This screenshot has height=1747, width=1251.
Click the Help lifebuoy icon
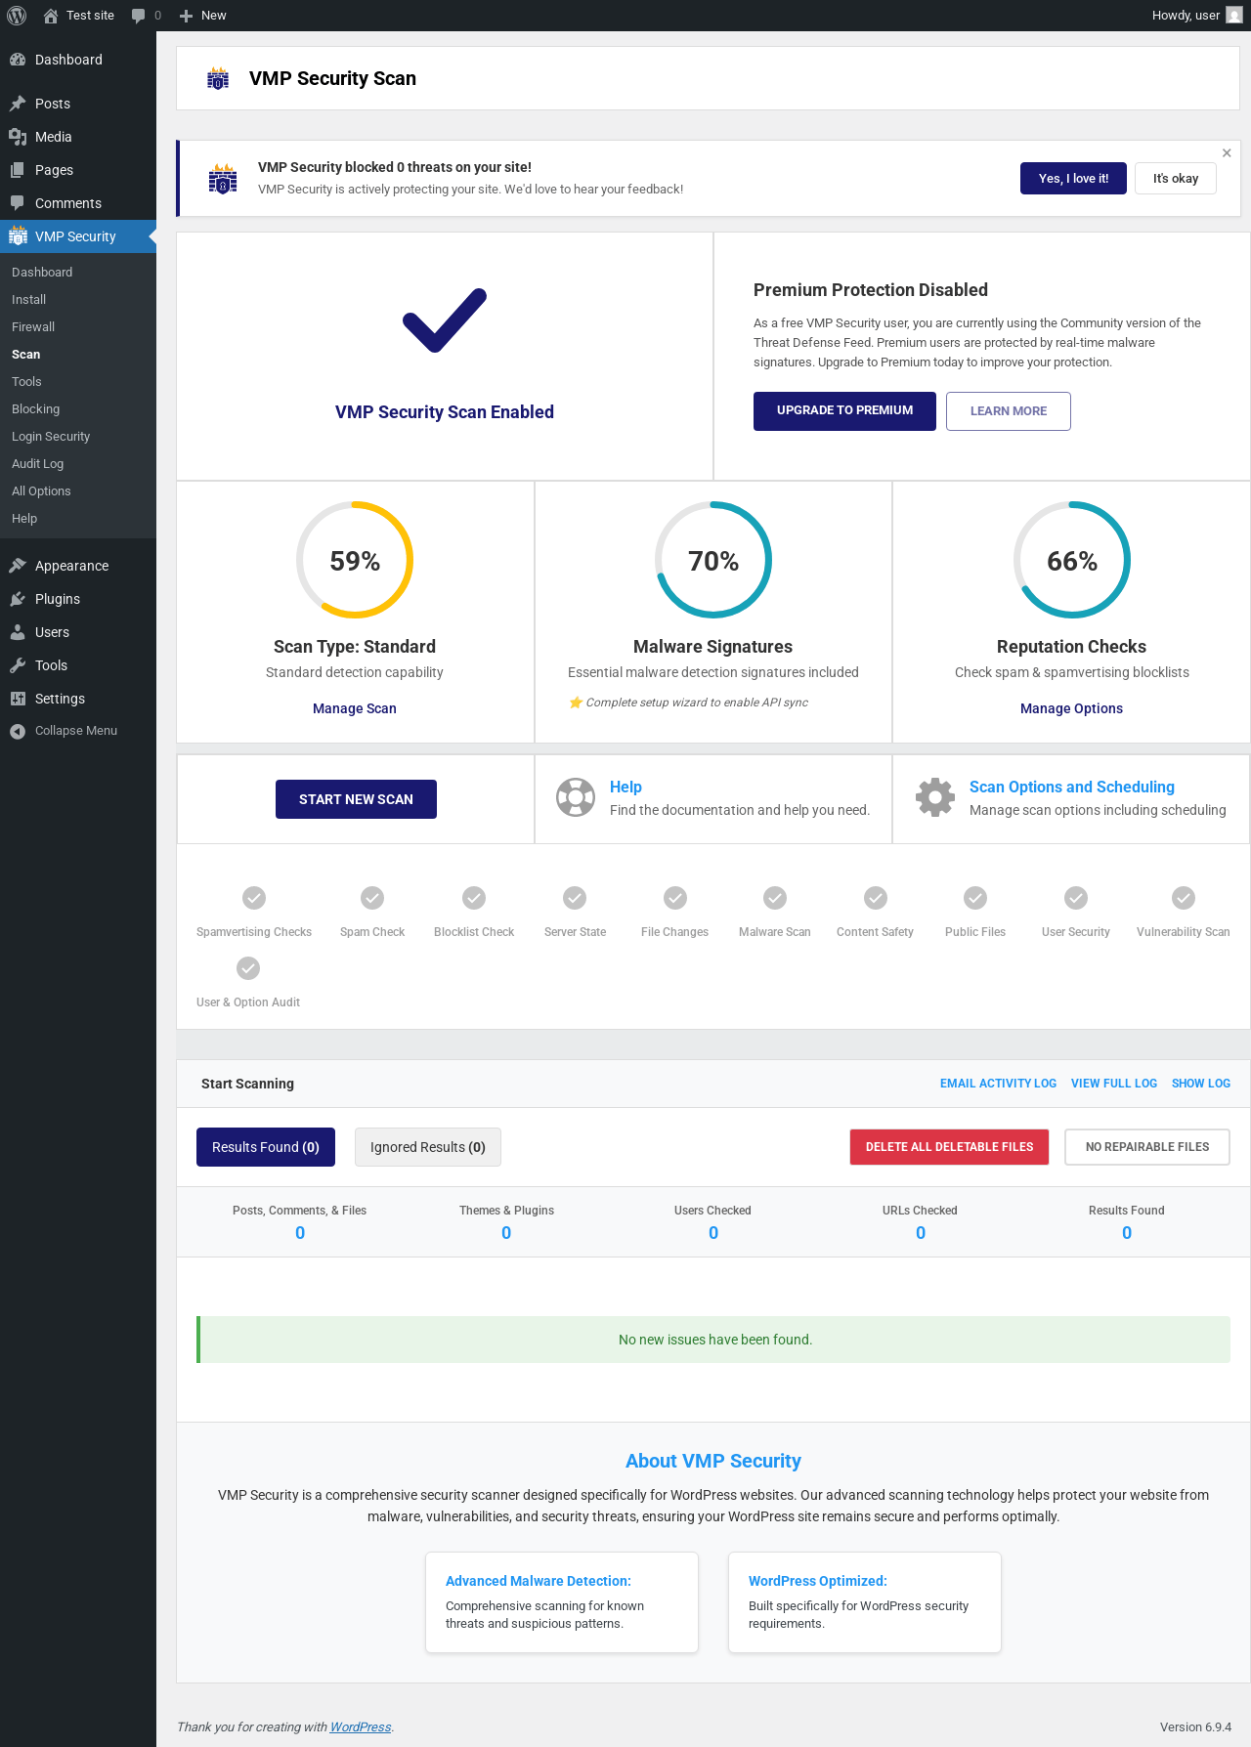click(576, 797)
